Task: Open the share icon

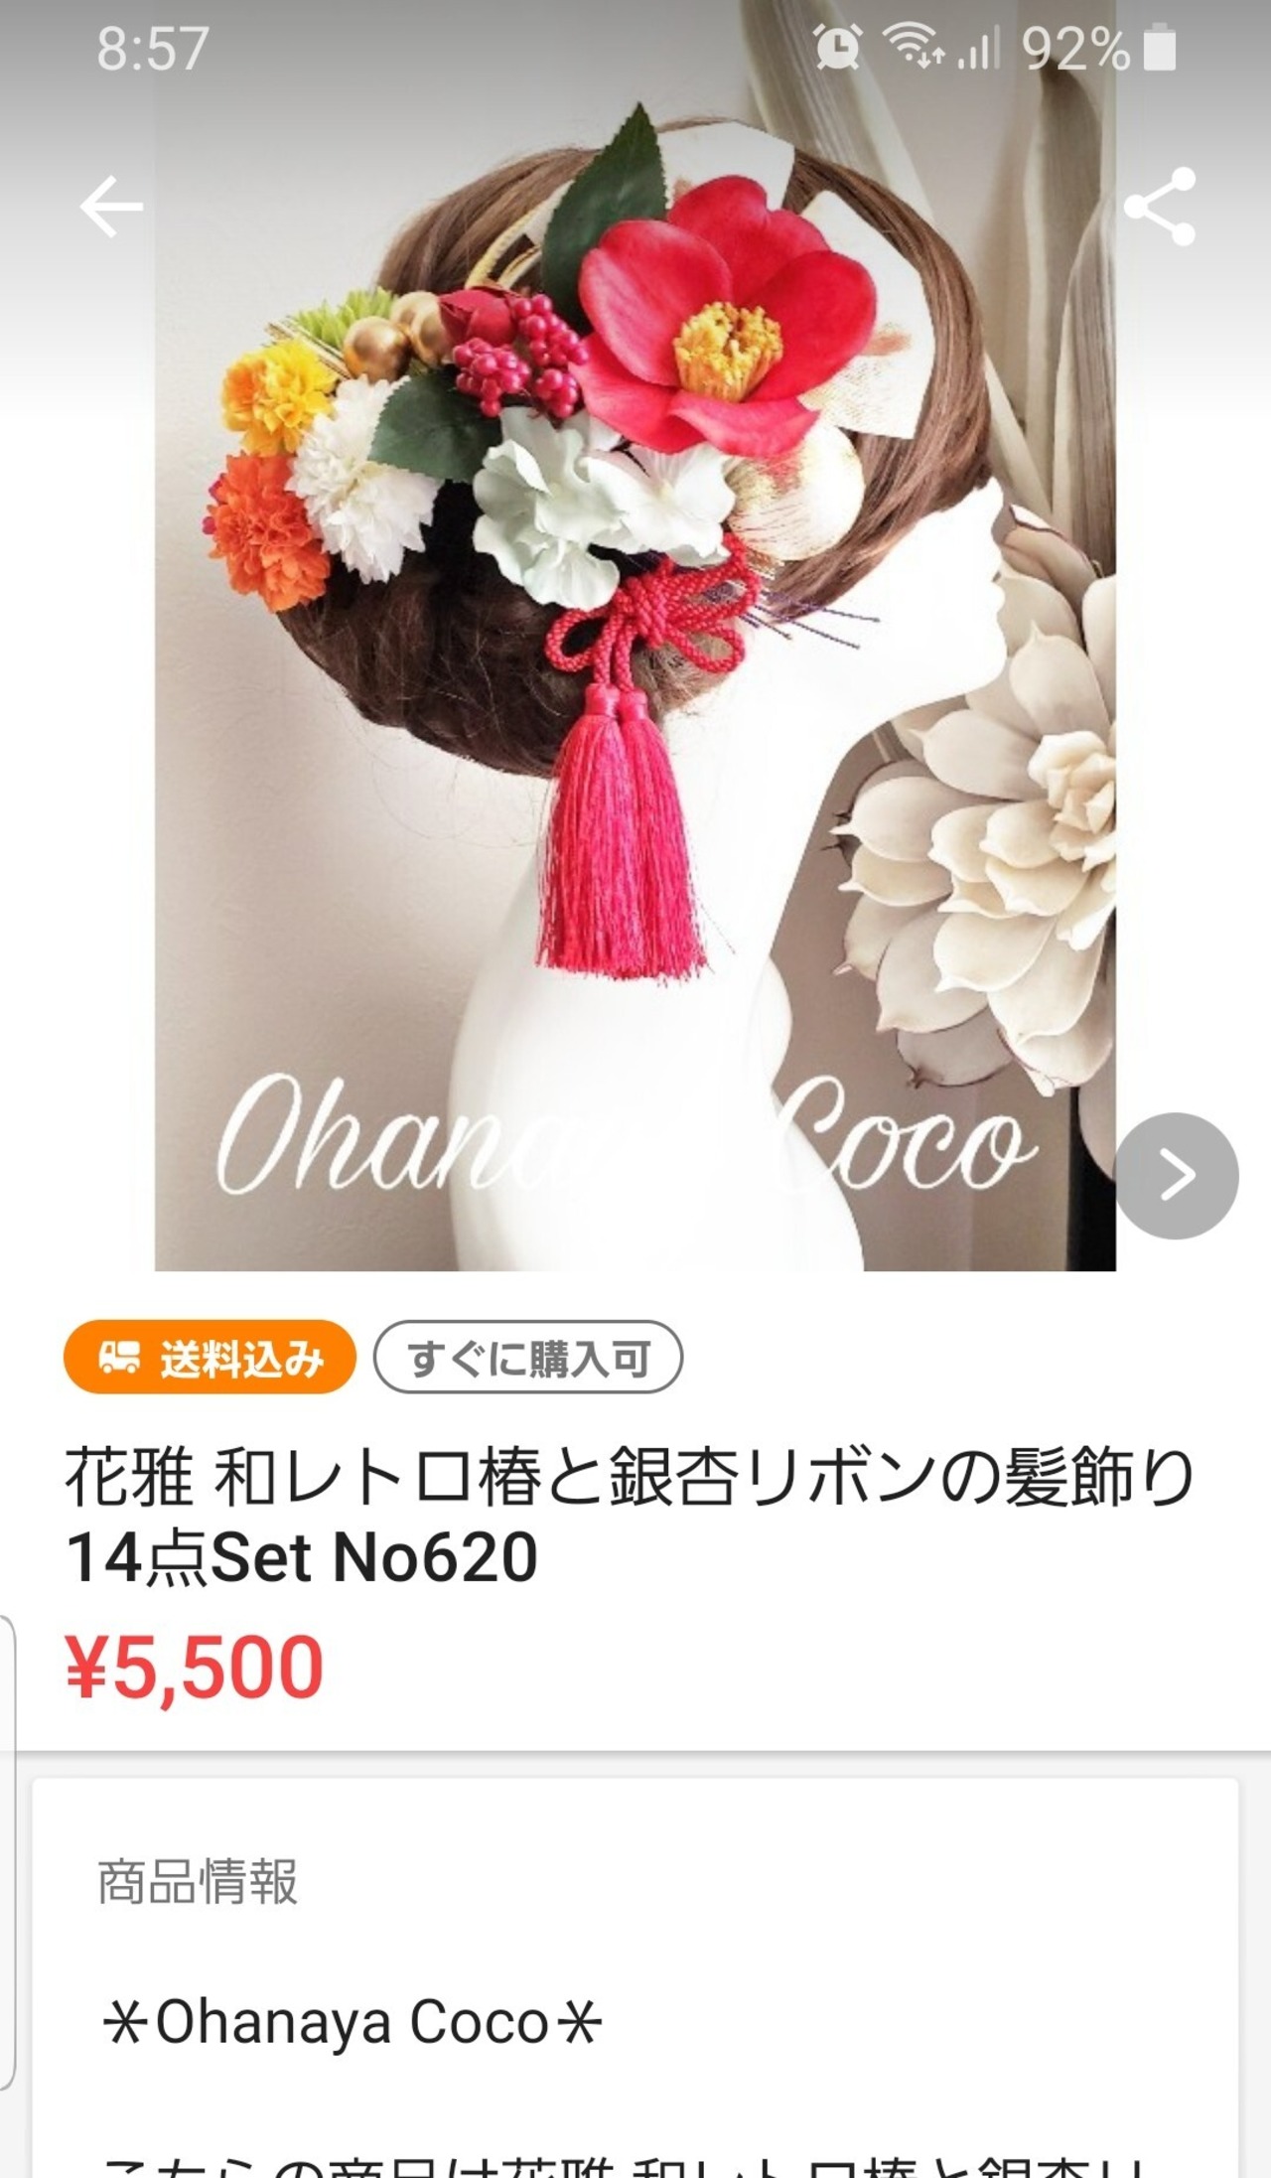Action: [1159, 206]
